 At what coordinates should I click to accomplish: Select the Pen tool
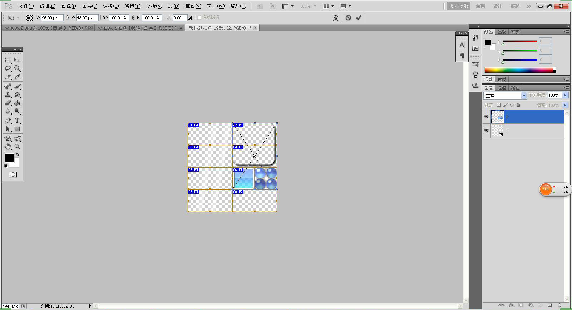point(8,121)
